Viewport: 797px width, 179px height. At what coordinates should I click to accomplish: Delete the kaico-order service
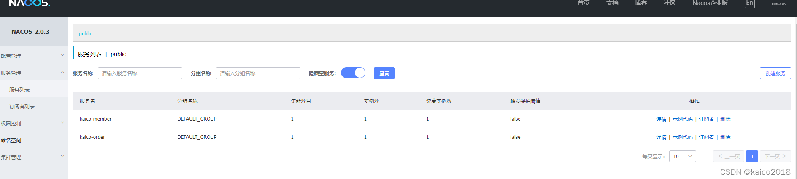point(725,137)
